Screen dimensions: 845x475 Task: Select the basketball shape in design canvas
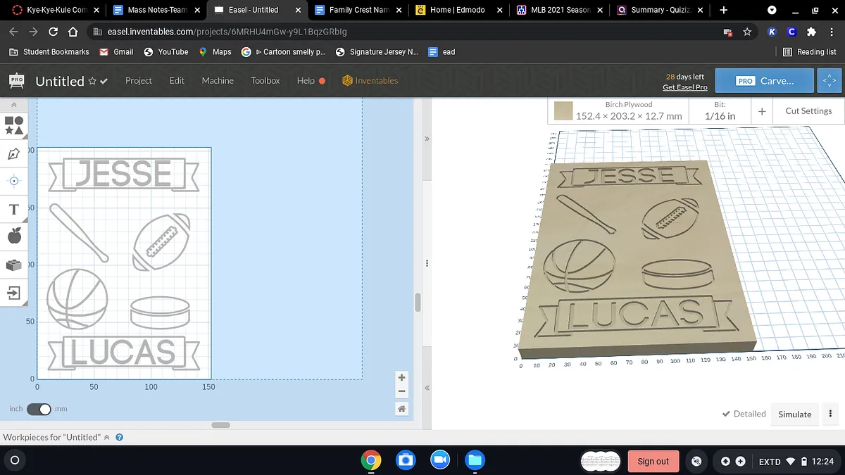77,299
